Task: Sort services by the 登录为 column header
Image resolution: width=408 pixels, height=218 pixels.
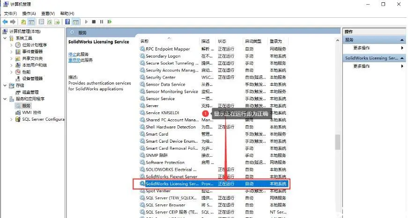Action: [x=278, y=41]
